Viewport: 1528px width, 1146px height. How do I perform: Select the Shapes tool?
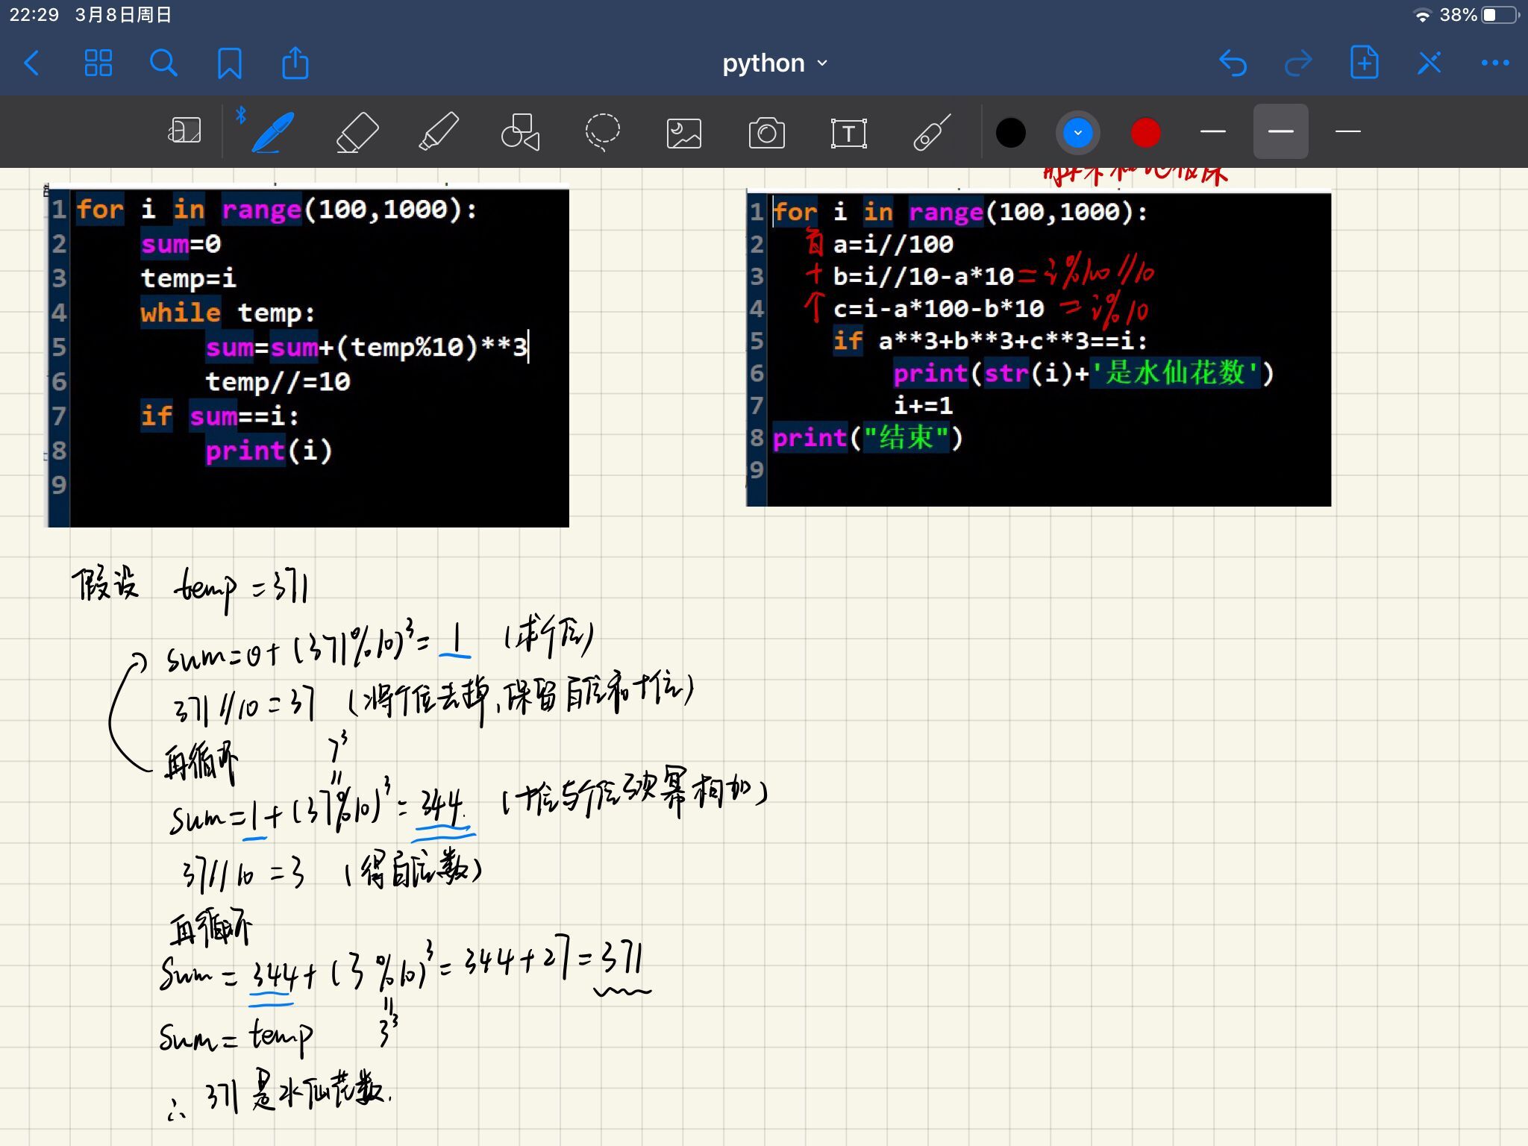pos(520,132)
